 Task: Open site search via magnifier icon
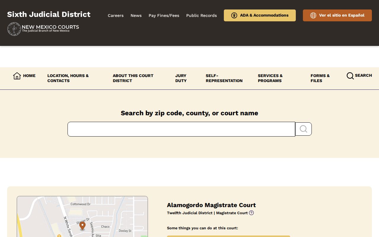[x=350, y=76]
